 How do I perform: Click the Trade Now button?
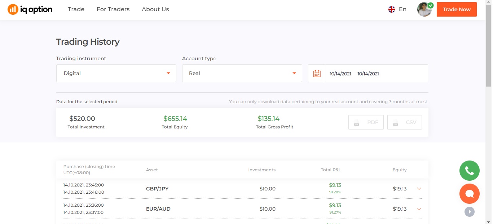click(x=457, y=9)
